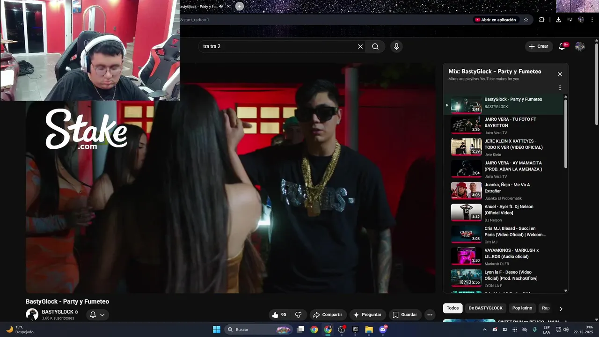Viewport: 599px width, 337px height.
Task: Show more filter chips with right arrow
Action: (x=561, y=308)
